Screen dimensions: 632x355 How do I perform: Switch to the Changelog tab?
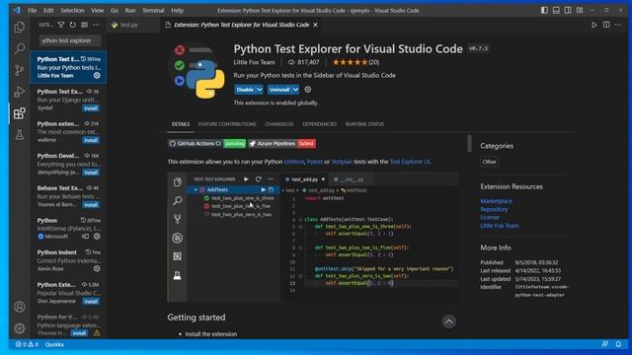pos(279,124)
